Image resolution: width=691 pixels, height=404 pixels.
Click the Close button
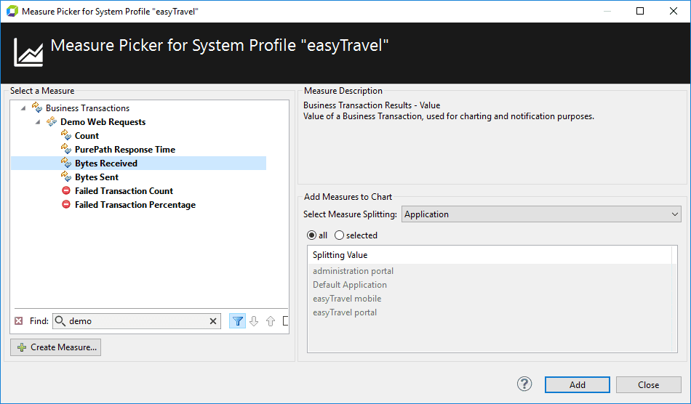click(648, 384)
